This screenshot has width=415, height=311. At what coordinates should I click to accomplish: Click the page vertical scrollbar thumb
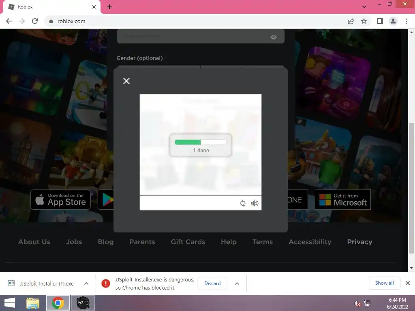[411, 188]
